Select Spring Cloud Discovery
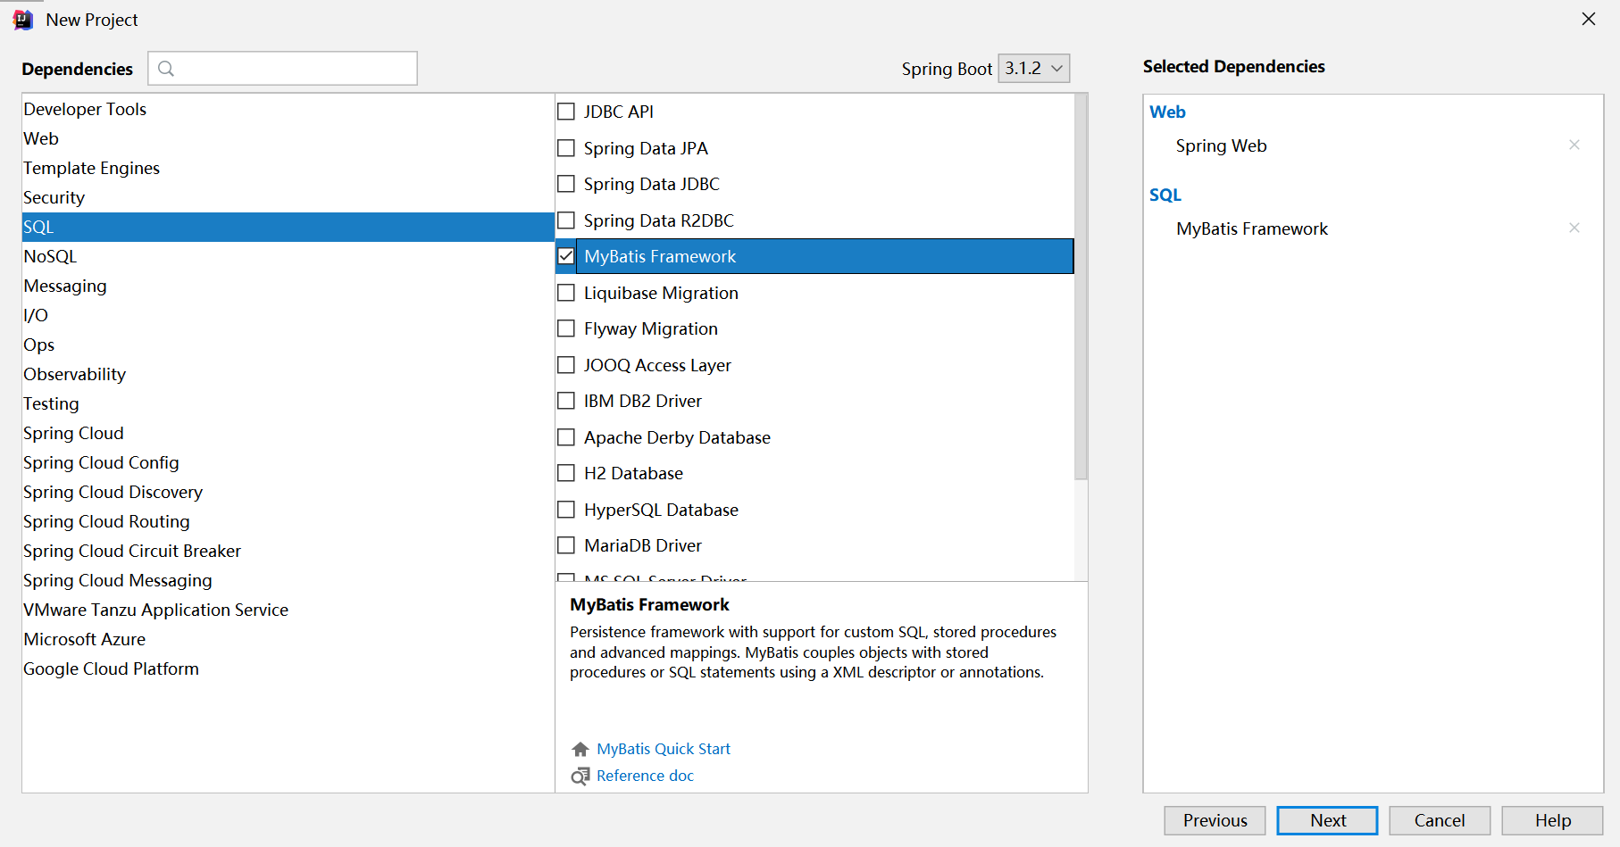Image resolution: width=1620 pixels, height=847 pixels. [288, 492]
